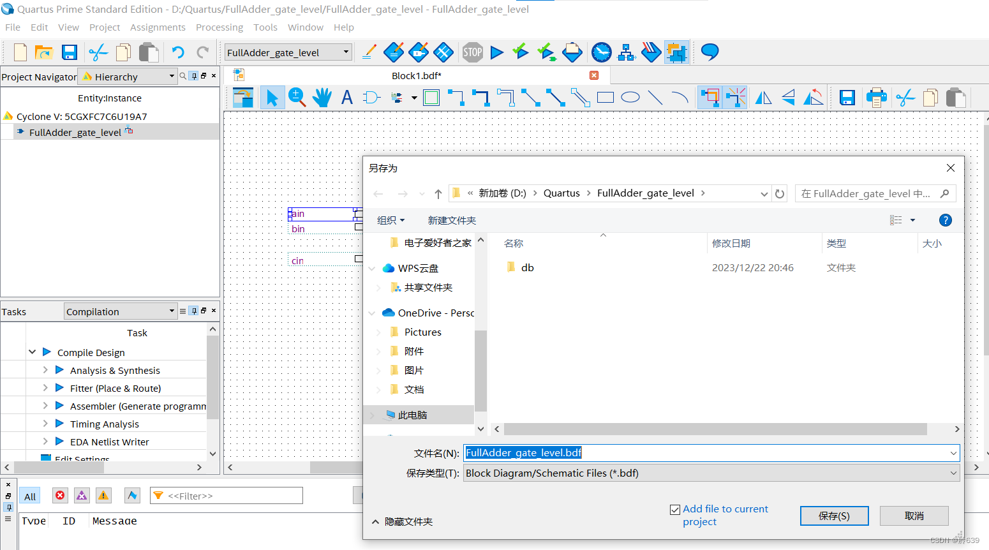Click the dialog help question mark icon
989x550 pixels.
click(x=946, y=220)
